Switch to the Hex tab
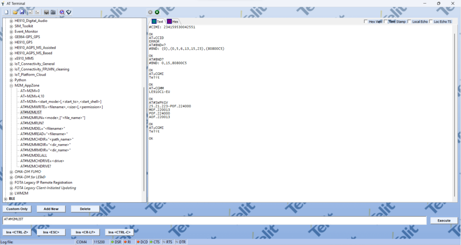 (173, 22)
